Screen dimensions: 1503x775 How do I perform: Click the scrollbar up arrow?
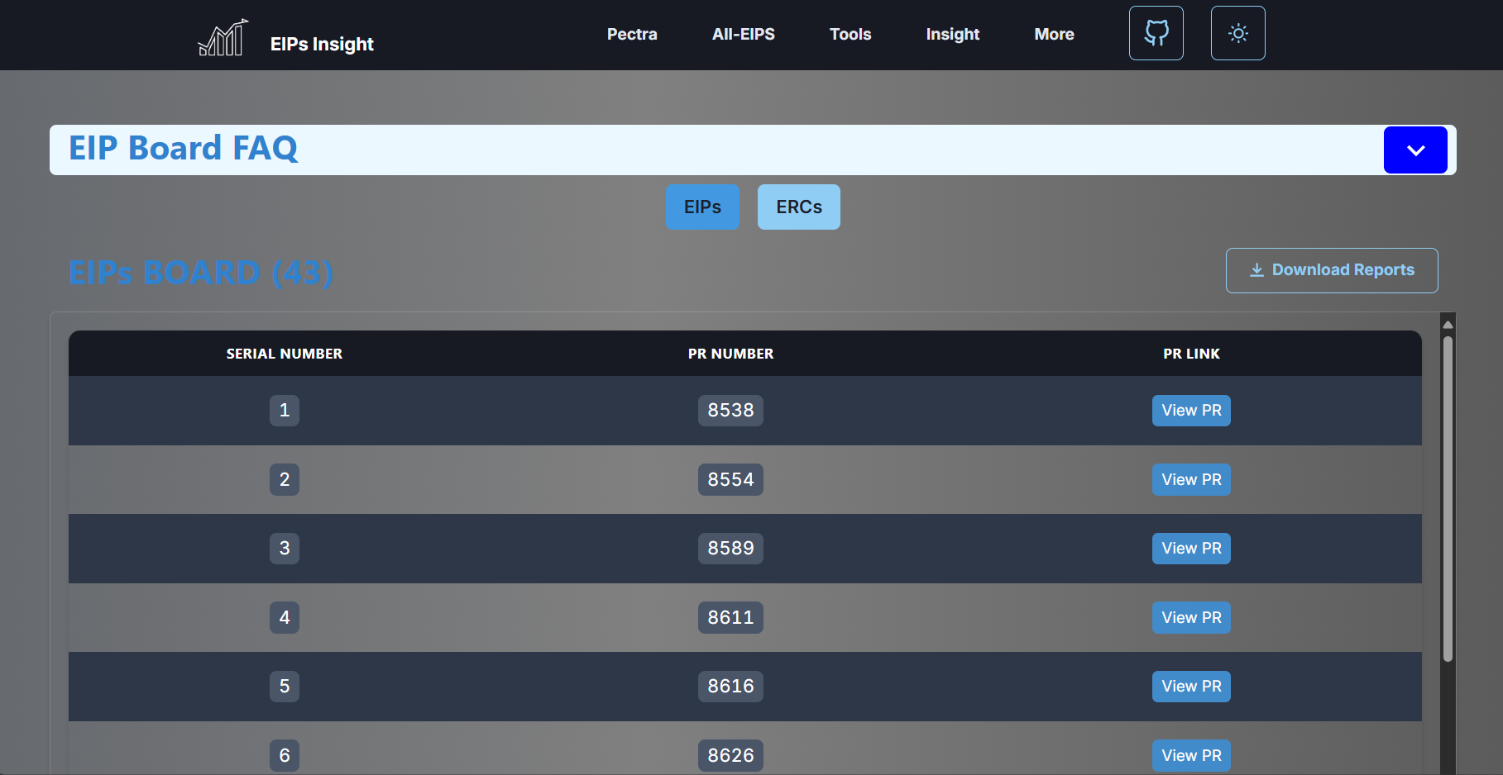pyautogui.click(x=1448, y=325)
